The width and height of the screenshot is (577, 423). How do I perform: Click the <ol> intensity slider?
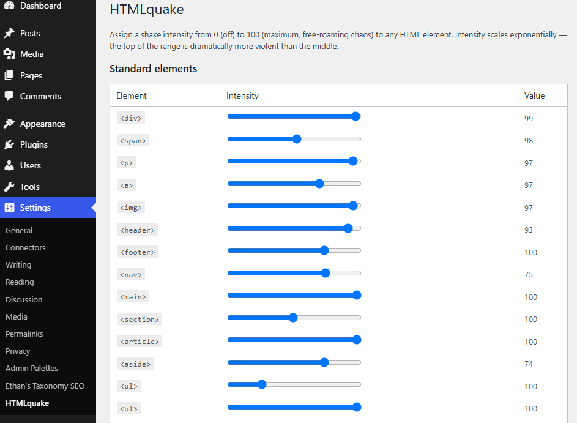[294, 407]
